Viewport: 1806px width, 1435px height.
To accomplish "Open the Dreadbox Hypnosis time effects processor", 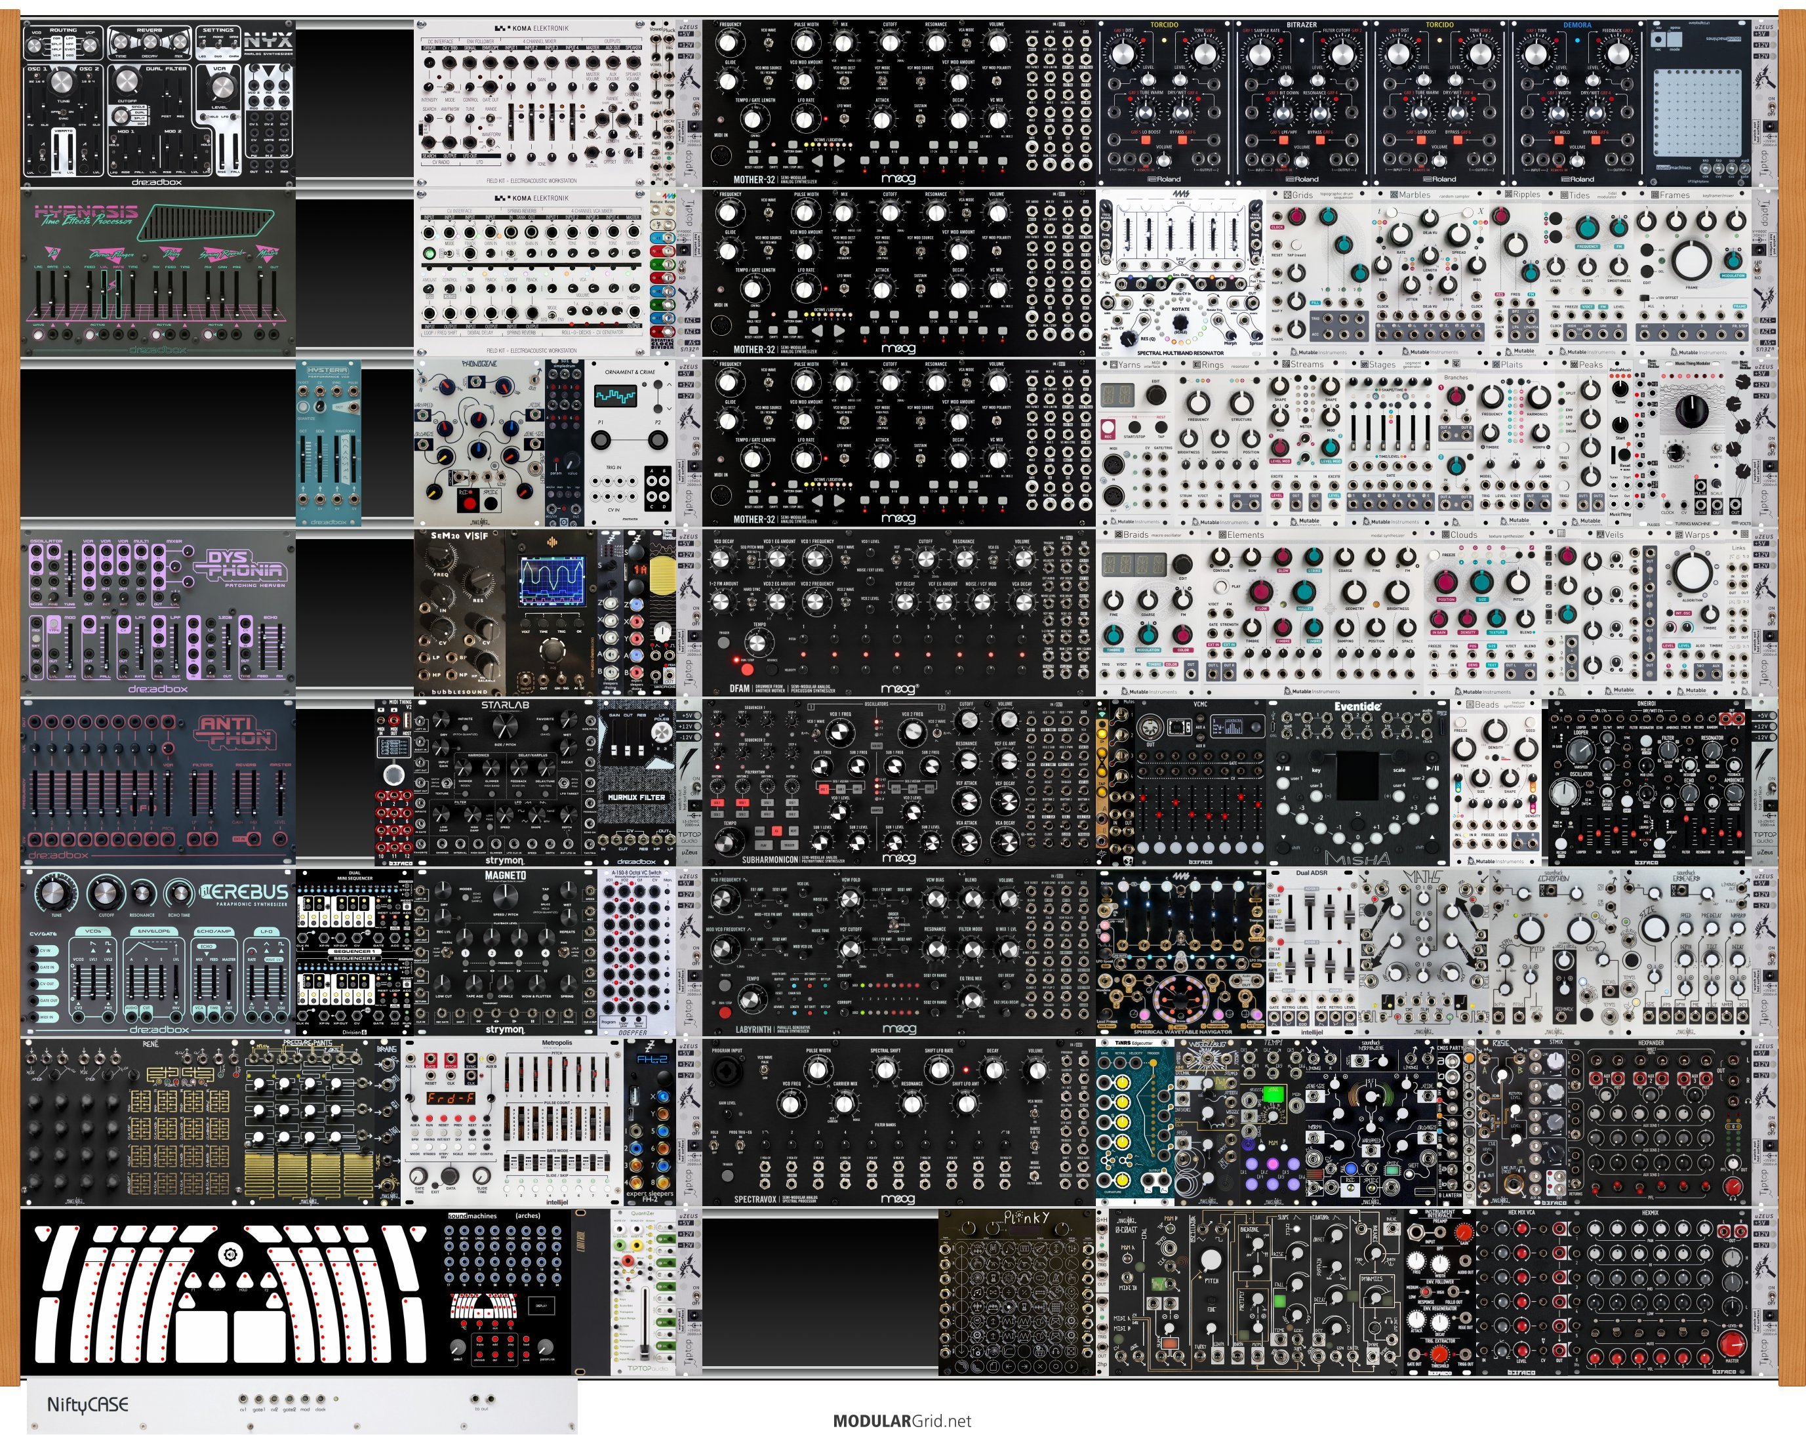I will pyautogui.click(x=158, y=272).
